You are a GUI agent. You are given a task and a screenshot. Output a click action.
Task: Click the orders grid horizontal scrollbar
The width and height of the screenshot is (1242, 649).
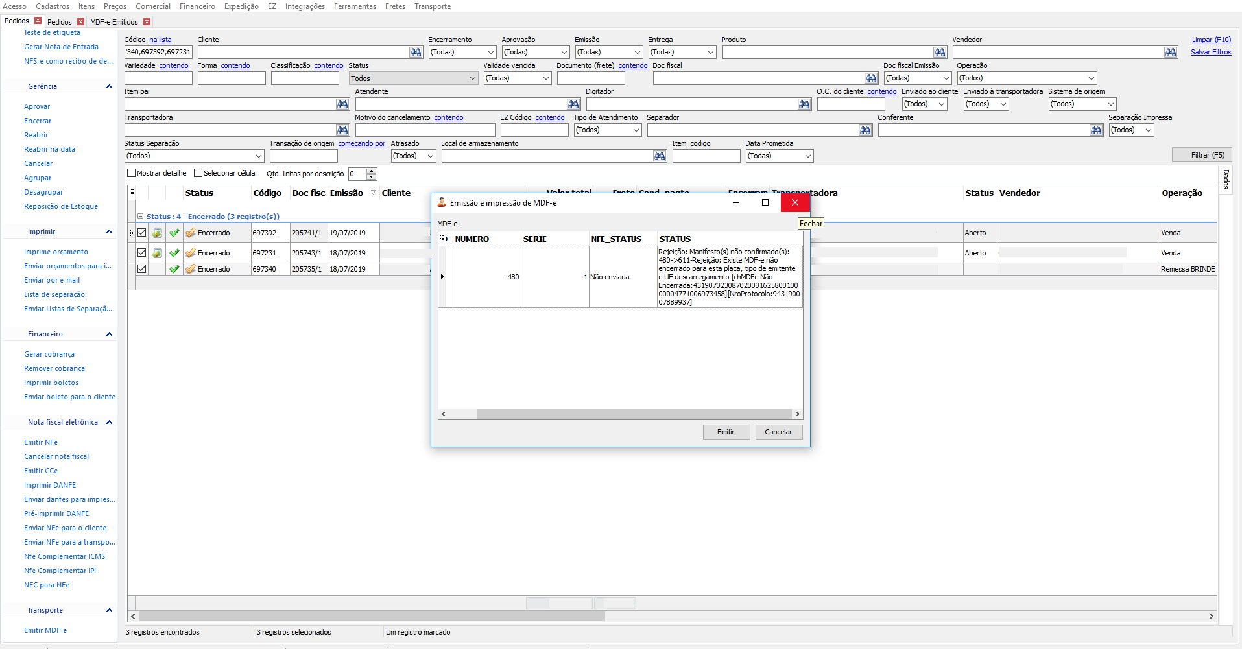(372, 616)
